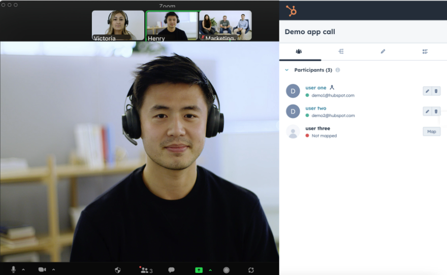
Task: Click the host icon beside user one
Action: [x=332, y=87]
